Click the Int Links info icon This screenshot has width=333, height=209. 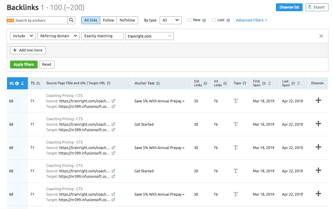225,83
